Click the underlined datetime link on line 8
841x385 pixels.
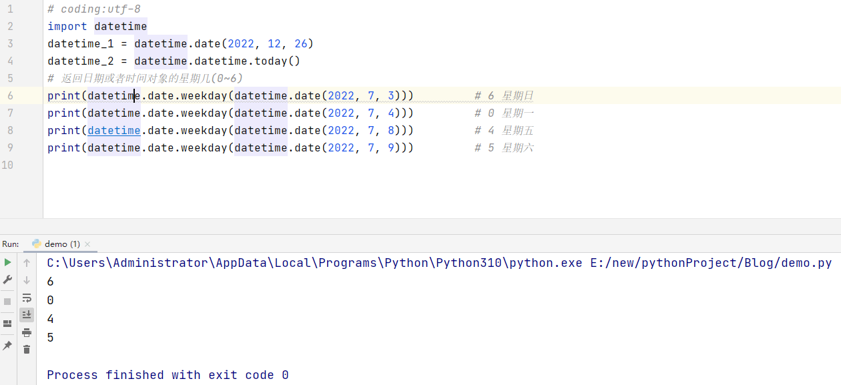click(x=114, y=130)
